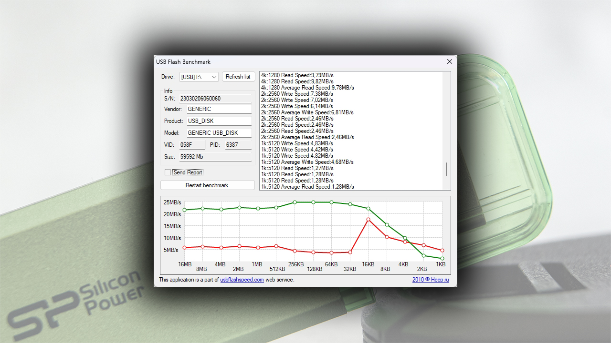Select line '1k:5120 Write Speed:4,83MB/s'

[297, 143]
